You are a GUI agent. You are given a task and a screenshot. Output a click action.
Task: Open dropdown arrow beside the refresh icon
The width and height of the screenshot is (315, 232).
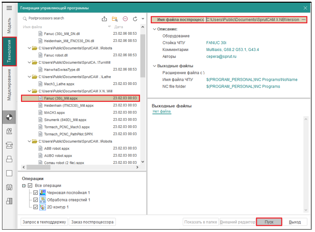point(143,19)
